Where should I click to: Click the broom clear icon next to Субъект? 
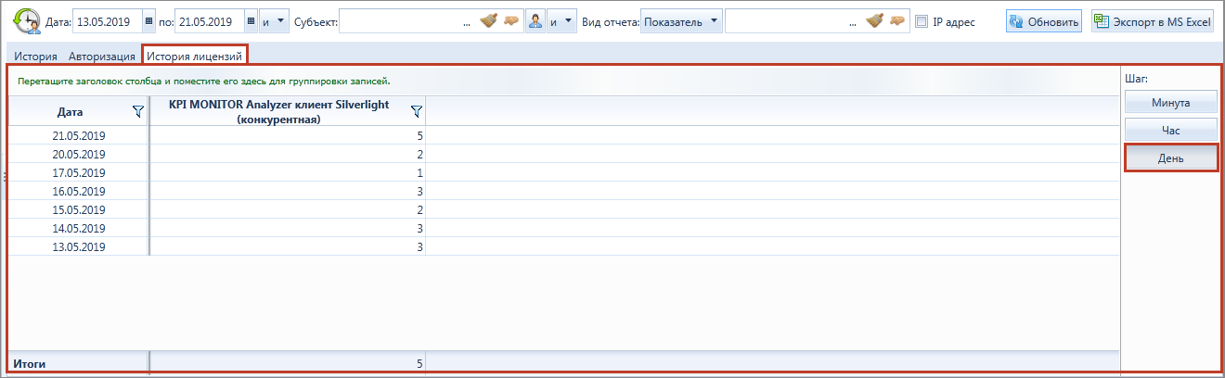point(490,20)
